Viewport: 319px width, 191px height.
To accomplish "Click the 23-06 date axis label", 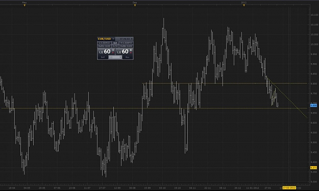I will [72, 188].
